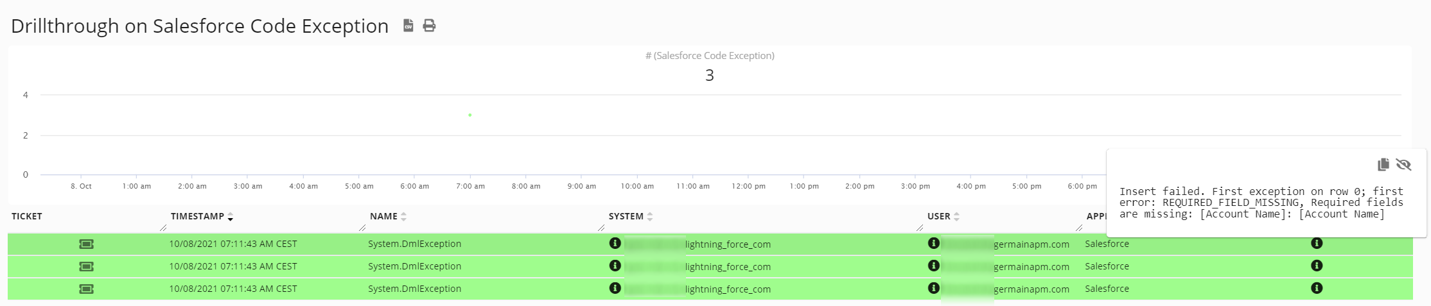Image resolution: width=1431 pixels, height=306 pixels.
Task: Show user info for the second row
Action: pyautogui.click(x=933, y=266)
